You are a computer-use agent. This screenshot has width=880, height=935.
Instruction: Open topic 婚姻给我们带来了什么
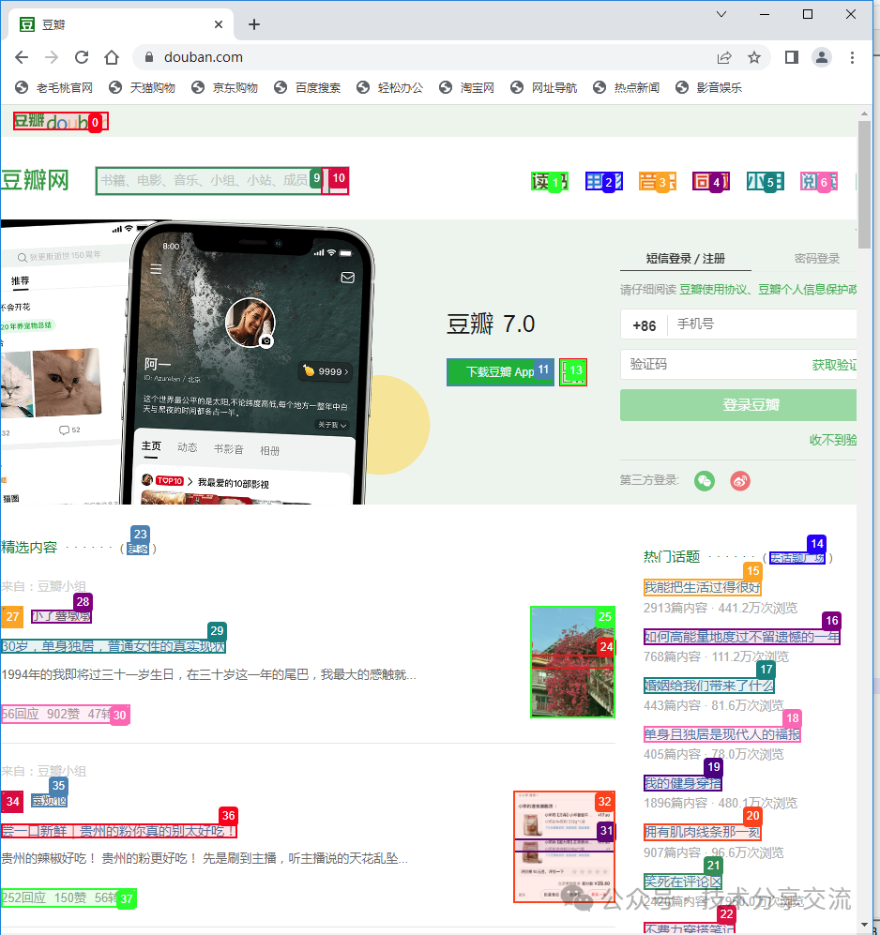708,686
